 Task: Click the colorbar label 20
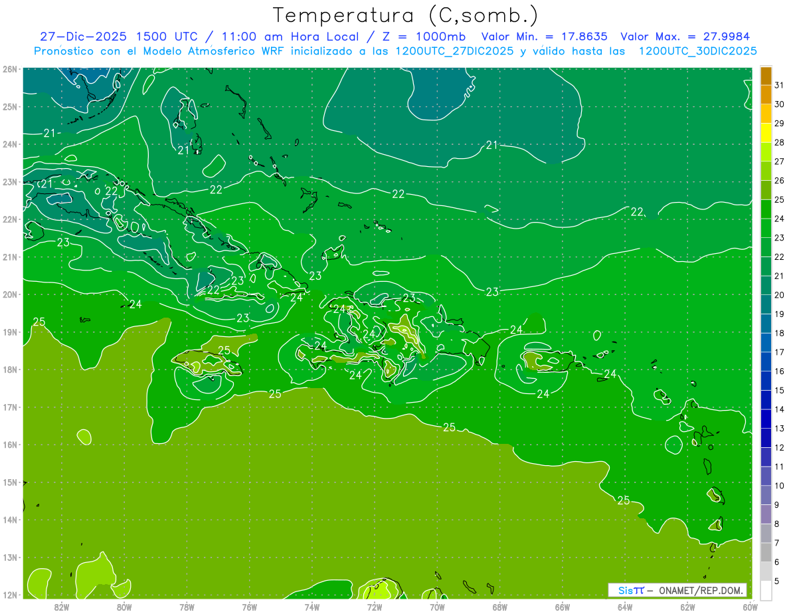pyautogui.click(x=779, y=294)
